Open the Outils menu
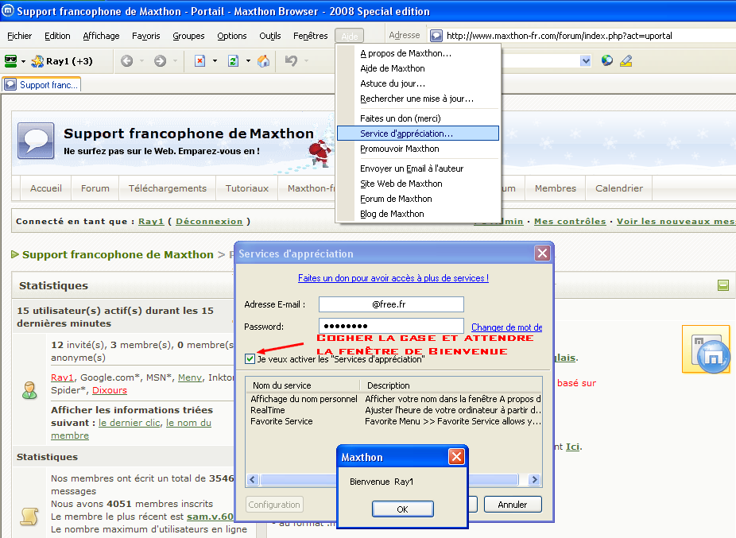This screenshot has height=538, width=736. (x=270, y=36)
